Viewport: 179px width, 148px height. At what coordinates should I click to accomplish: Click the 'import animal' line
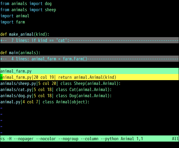[x=15, y=16]
